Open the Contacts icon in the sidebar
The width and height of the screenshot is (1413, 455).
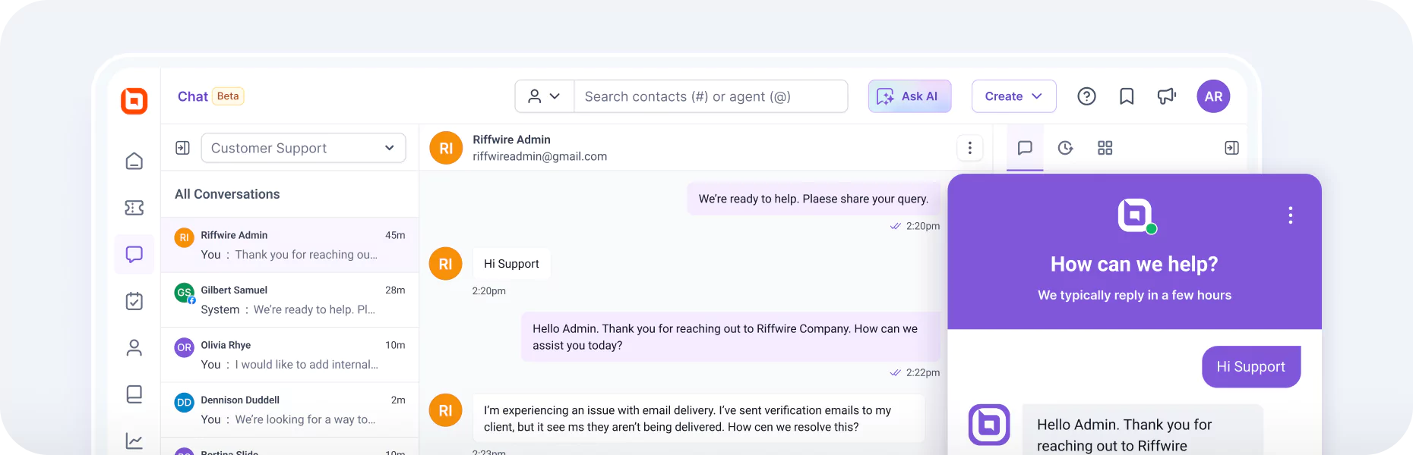134,347
